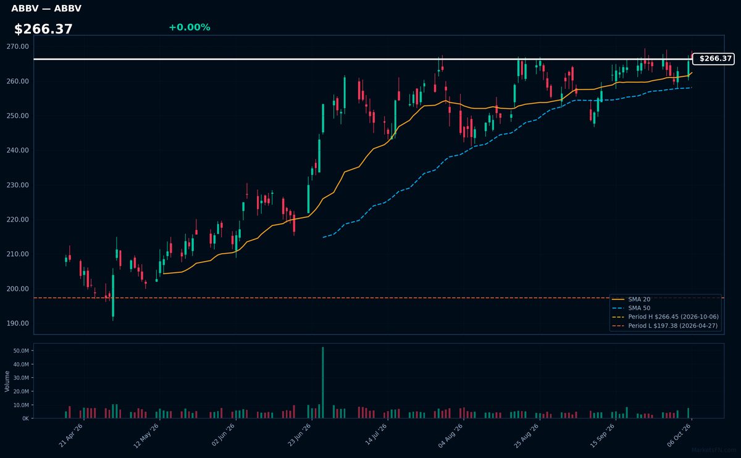
Task: Click the 23 Jun '26 date label
Action: 299,436
